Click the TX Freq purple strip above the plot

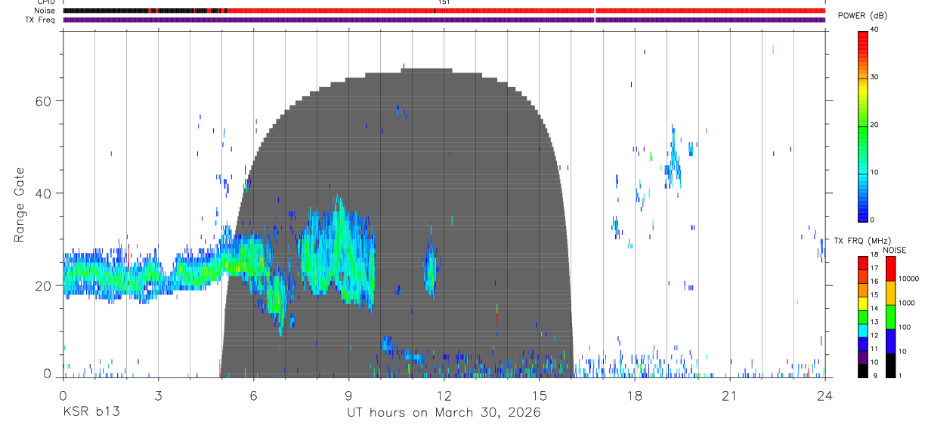[x=444, y=20]
